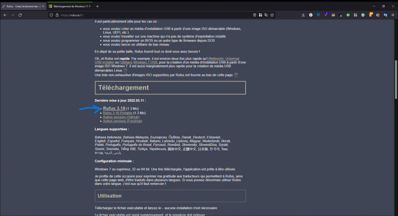Reload the current Rufus page
Viewport: 398px width, 216px height.
[x=20, y=15]
